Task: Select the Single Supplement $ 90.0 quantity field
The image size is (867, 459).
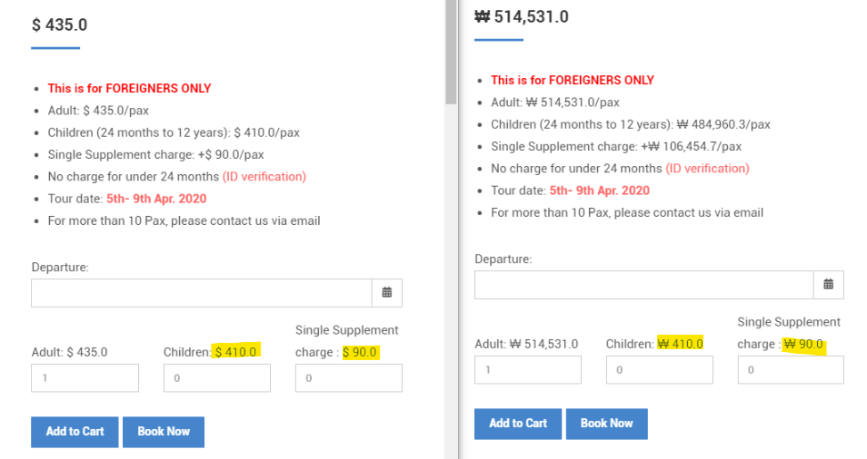Action: [x=348, y=378]
